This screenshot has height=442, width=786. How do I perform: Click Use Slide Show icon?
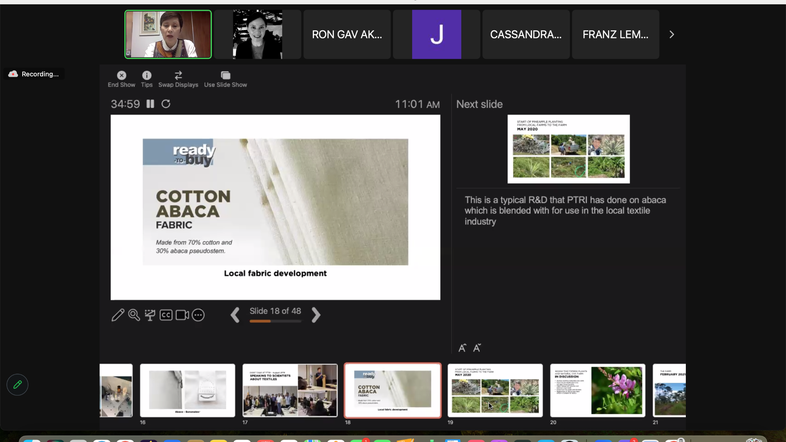click(225, 75)
